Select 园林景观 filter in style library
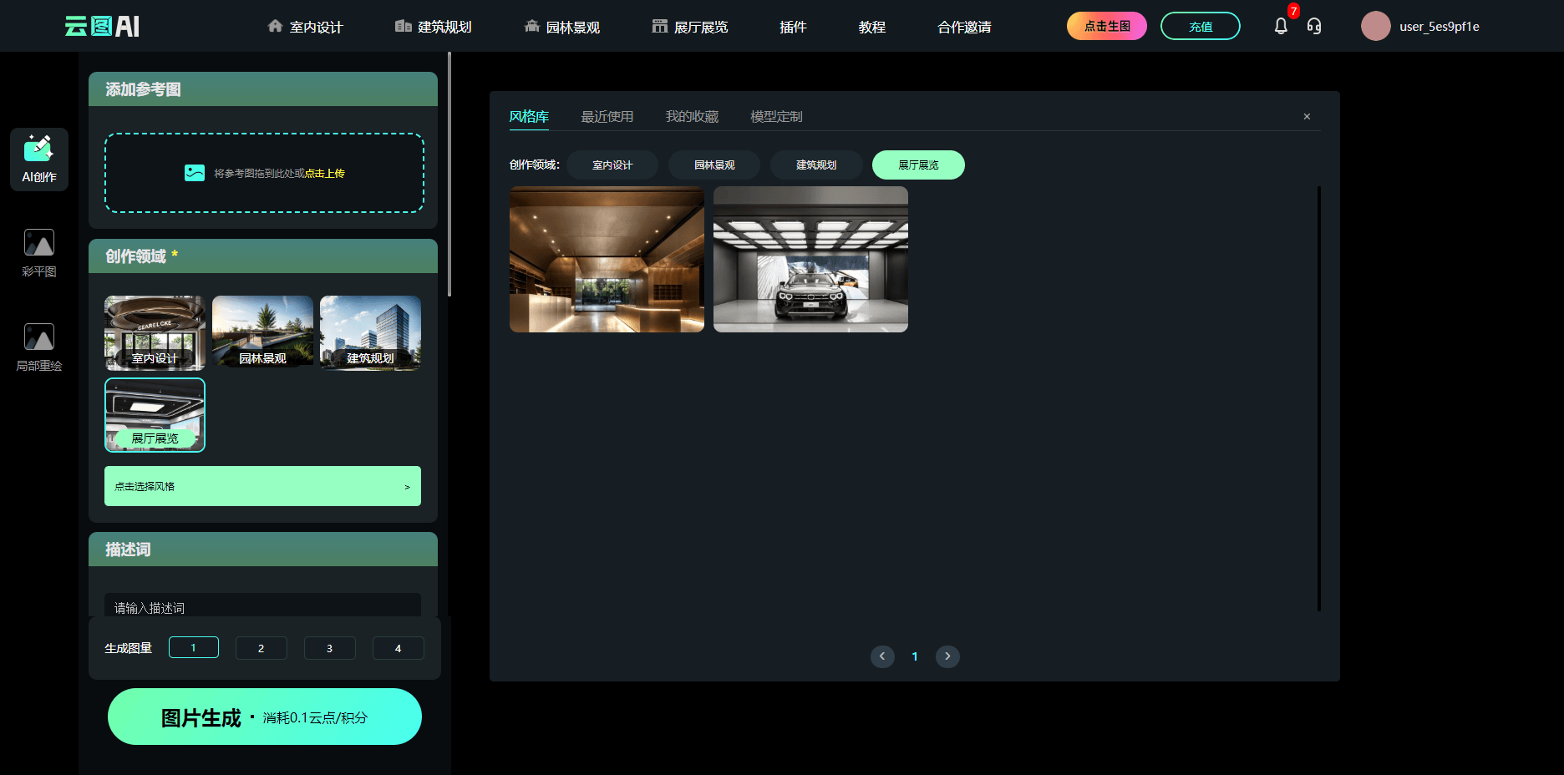Screen dimensions: 1564x775 (713, 165)
